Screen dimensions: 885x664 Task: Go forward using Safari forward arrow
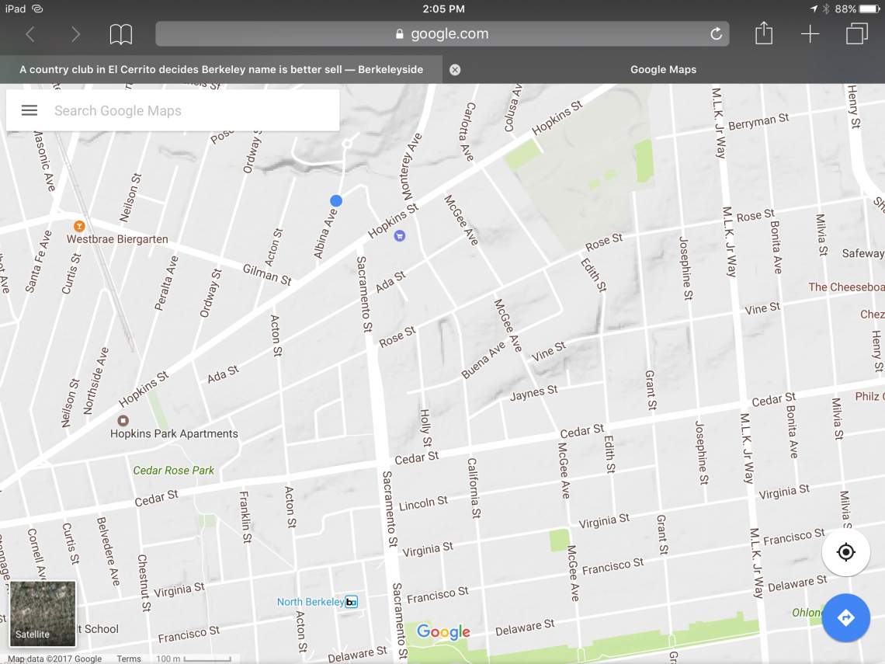(x=75, y=34)
